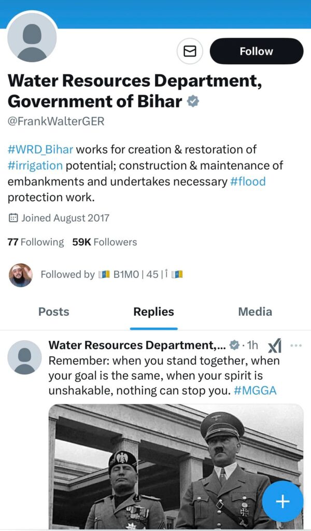This screenshot has height=531, width=311.
Task: Open the #WRD_Bihar hashtag link
Action: 40,150
